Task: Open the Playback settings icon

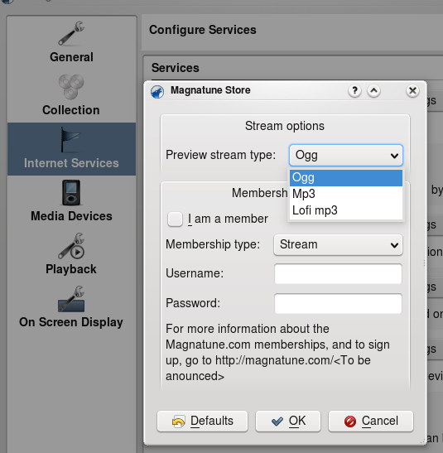Action: point(71,246)
